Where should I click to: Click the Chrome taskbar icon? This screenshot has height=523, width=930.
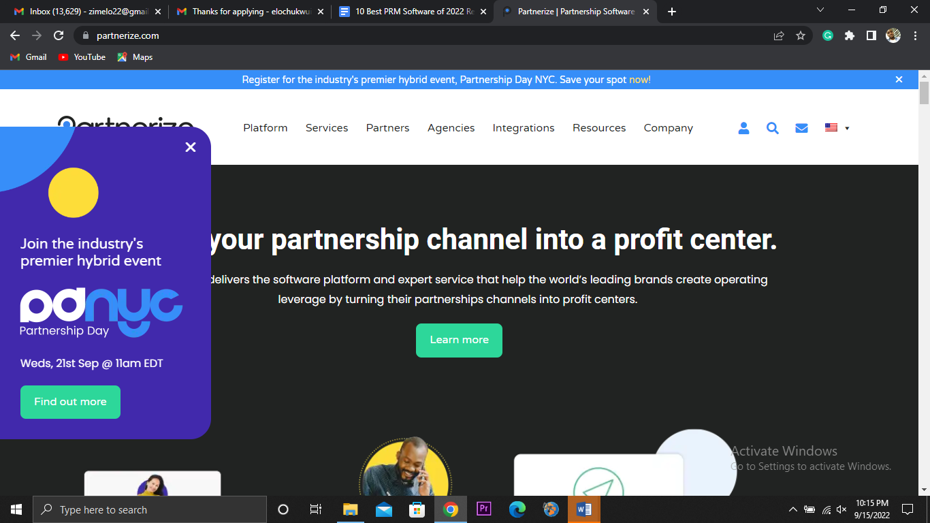450,509
